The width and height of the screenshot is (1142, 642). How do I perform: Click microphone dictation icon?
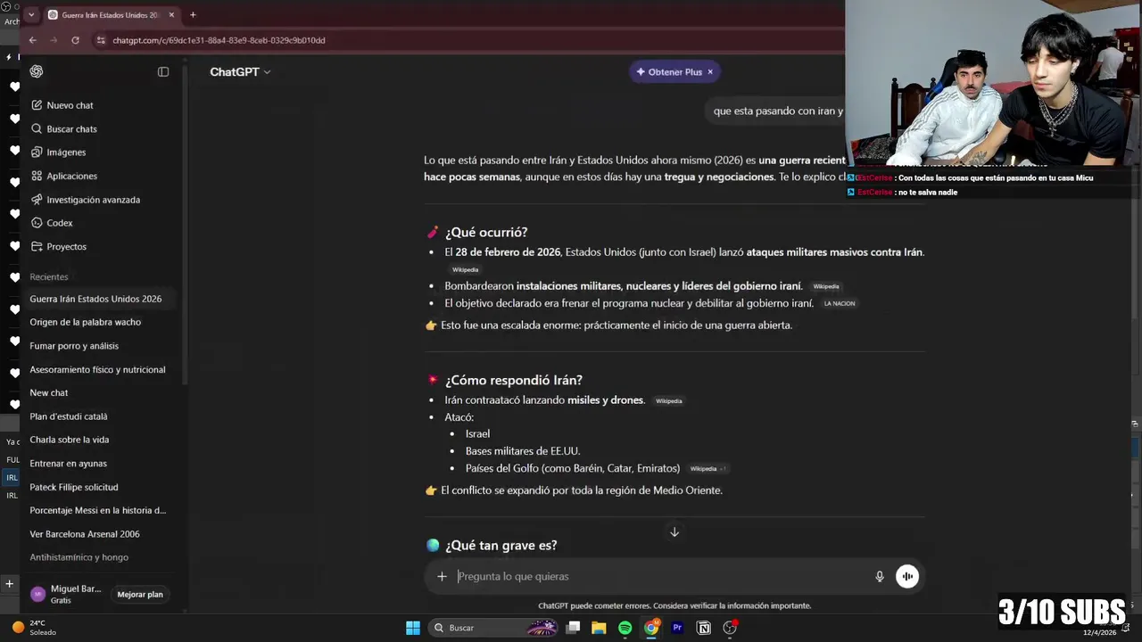(880, 577)
